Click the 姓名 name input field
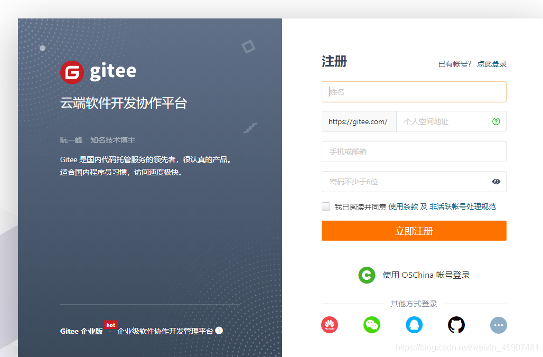Viewport: 543px width, 357px height. click(414, 91)
